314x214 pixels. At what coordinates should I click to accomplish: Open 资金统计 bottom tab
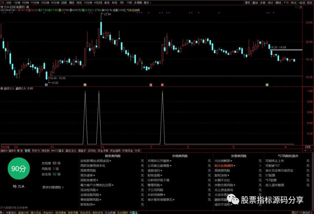point(48,212)
